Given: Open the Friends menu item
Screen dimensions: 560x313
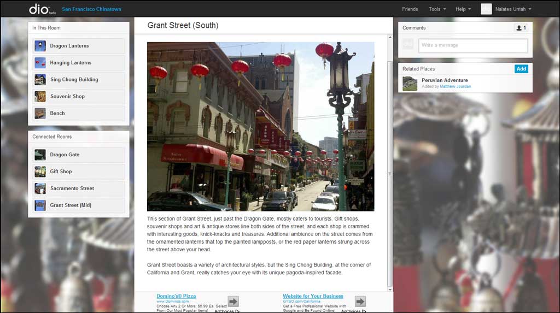Looking at the screenshot, I should point(410,9).
